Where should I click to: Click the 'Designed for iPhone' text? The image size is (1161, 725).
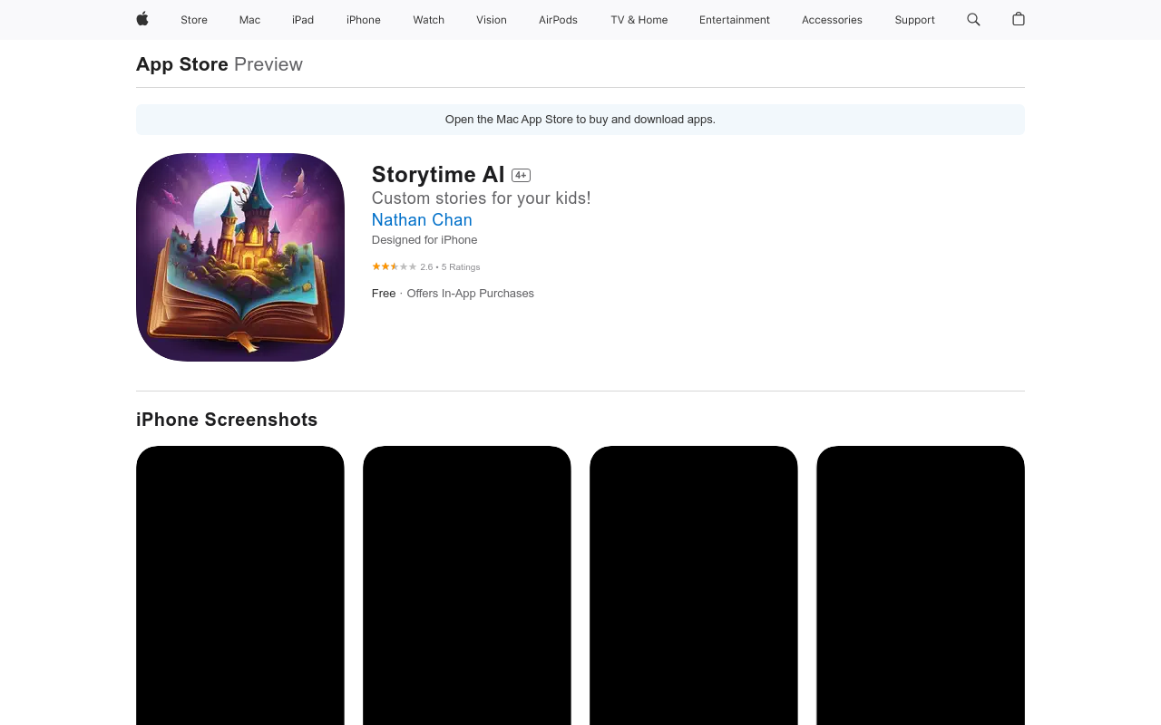[x=424, y=240]
